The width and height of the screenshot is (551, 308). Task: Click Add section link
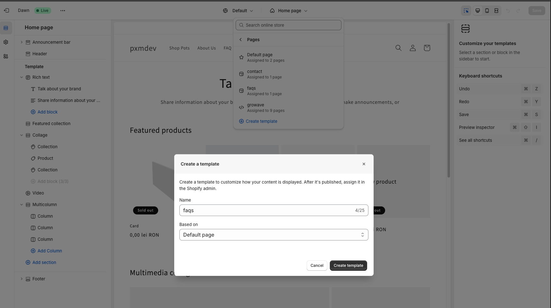(x=41, y=262)
